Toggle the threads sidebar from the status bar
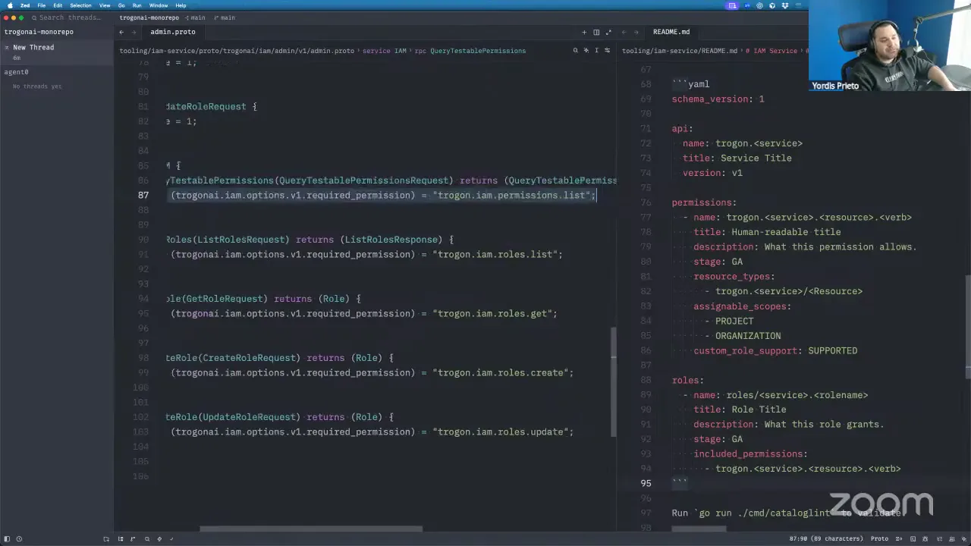 tap(7, 539)
